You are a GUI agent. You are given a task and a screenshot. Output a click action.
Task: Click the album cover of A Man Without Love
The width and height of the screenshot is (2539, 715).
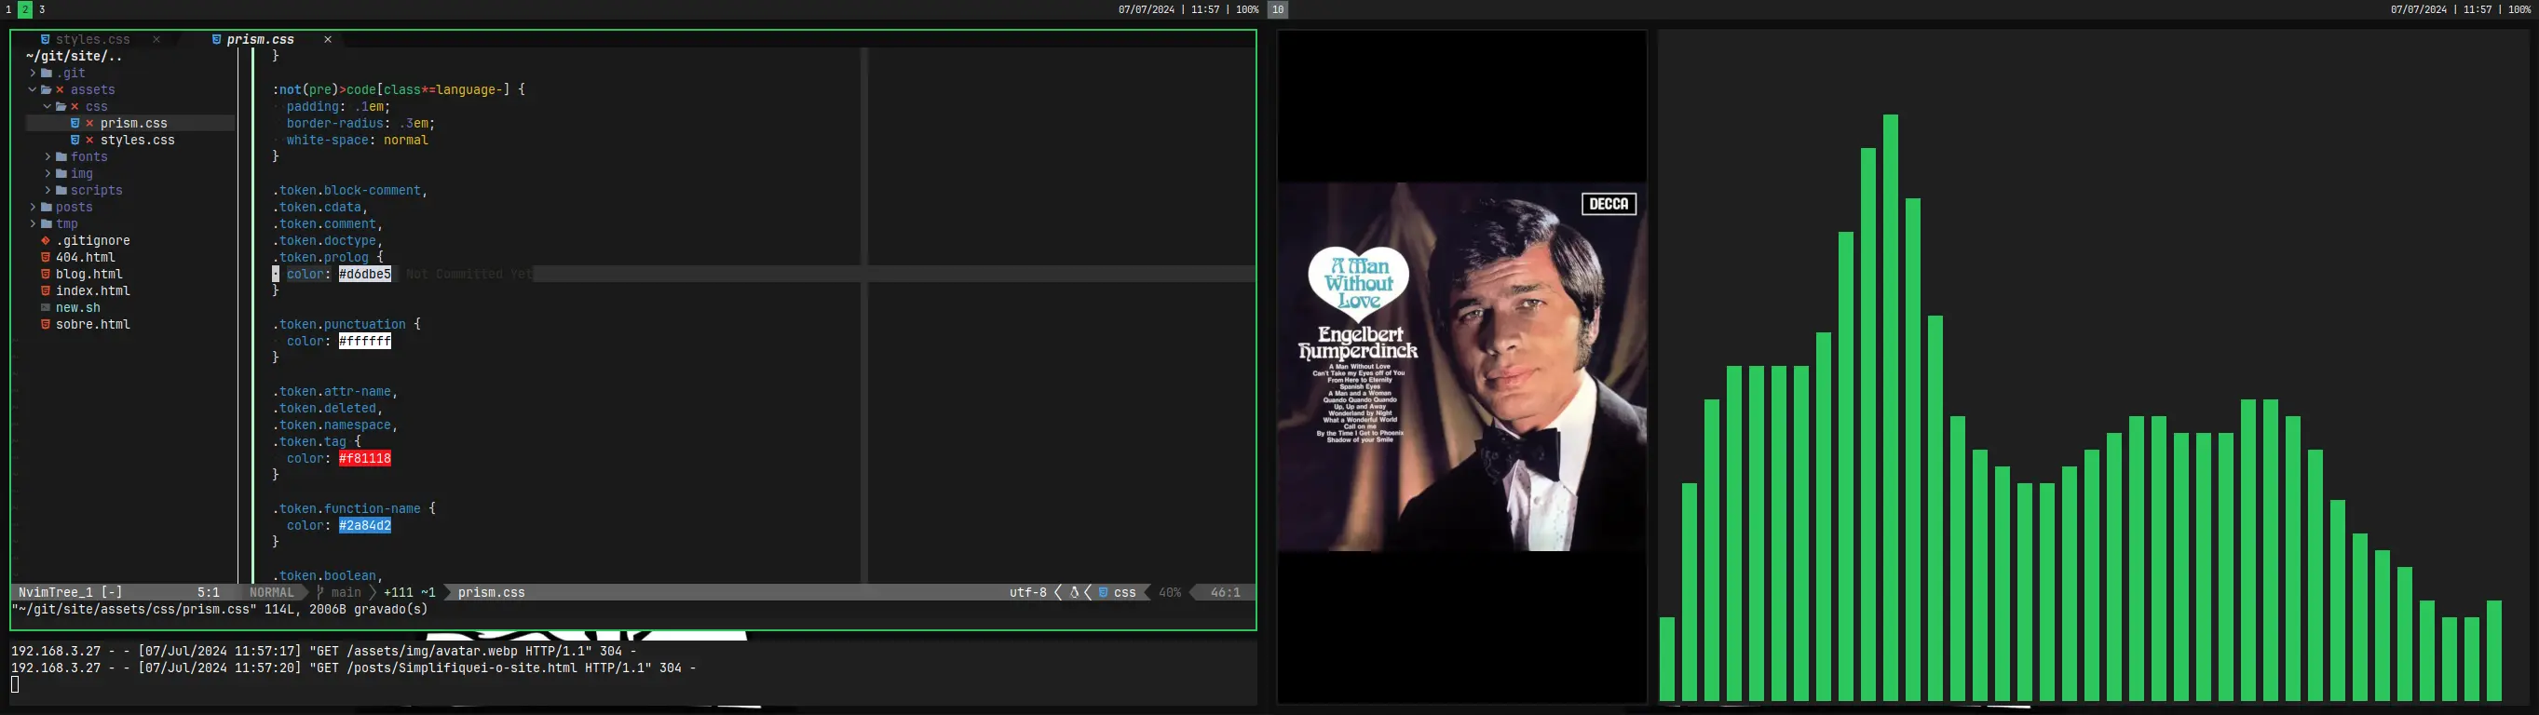click(x=1461, y=367)
